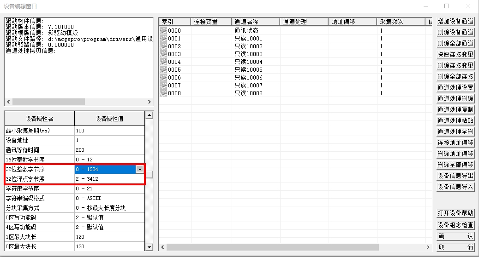
Task: Click the 设备地址 value field
Action: tap(109, 140)
